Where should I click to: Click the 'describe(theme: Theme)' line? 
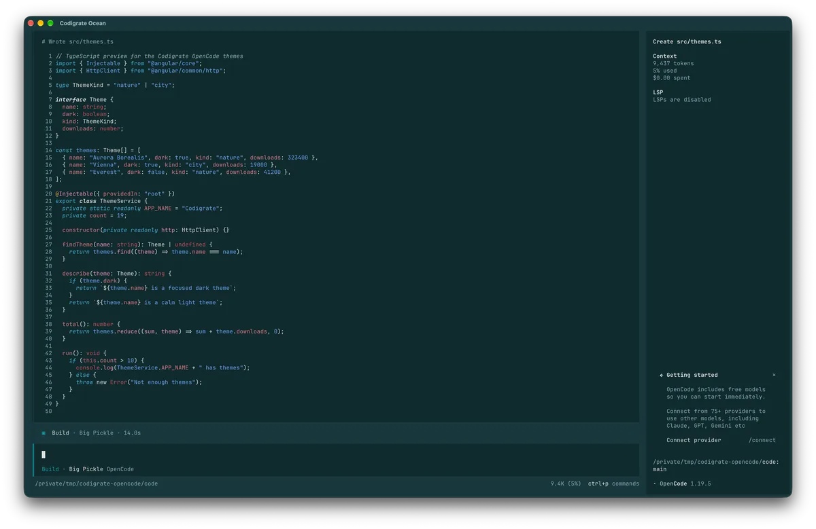(117, 274)
